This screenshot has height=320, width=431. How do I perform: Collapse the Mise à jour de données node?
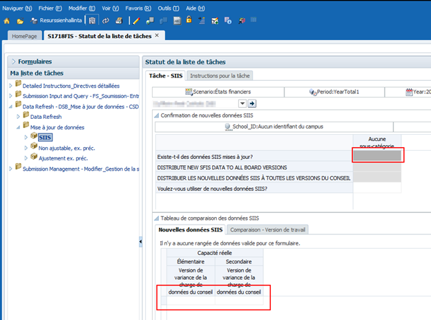pos(18,127)
